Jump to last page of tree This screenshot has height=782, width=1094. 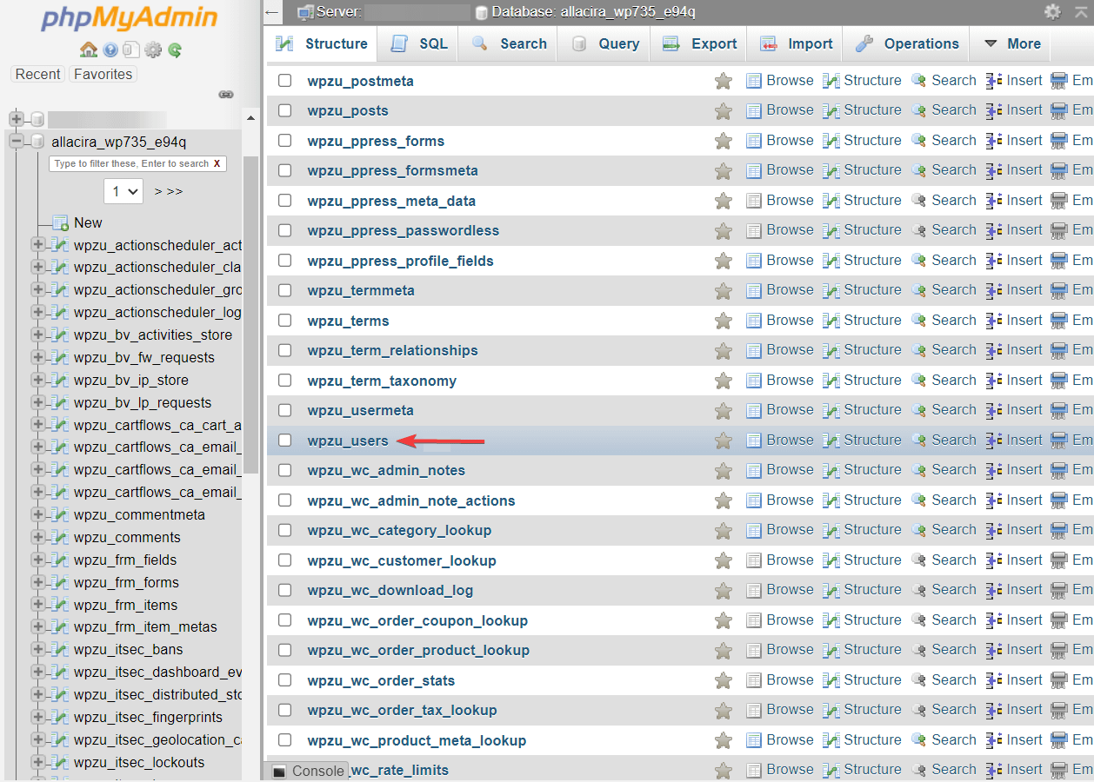pos(175,191)
